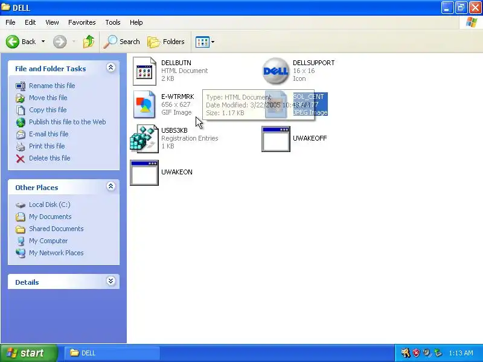The height and width of the screenshot is (362, 483).
Task: Select the UWAKEON window icon
Action: tap(144, 173)
